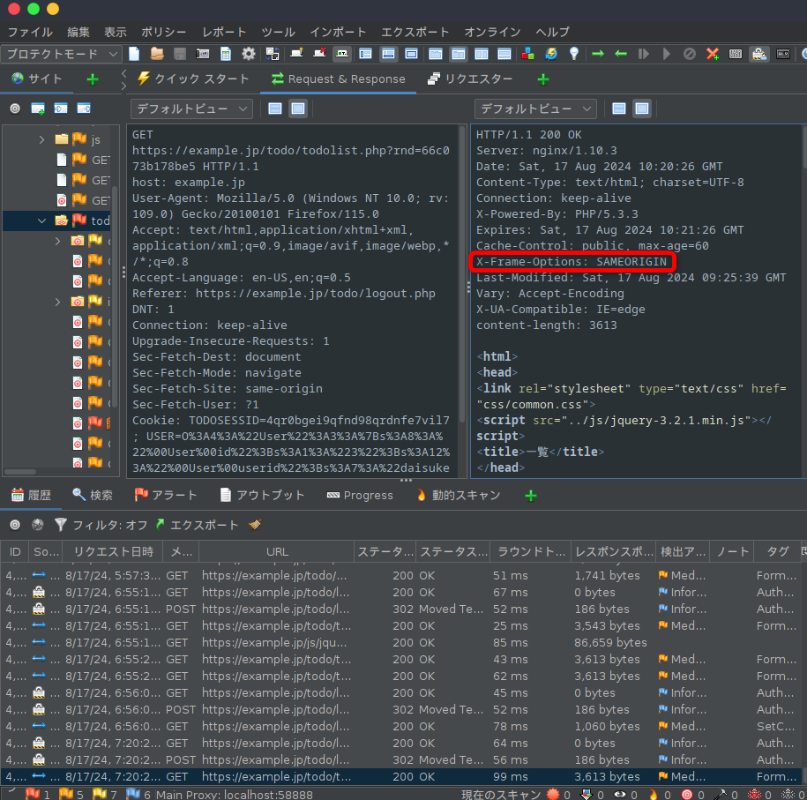Image resolution: width=807 pixels, height=800 pixels.
Task: Switch to the アラート tab
Action: tap(165, 495)
